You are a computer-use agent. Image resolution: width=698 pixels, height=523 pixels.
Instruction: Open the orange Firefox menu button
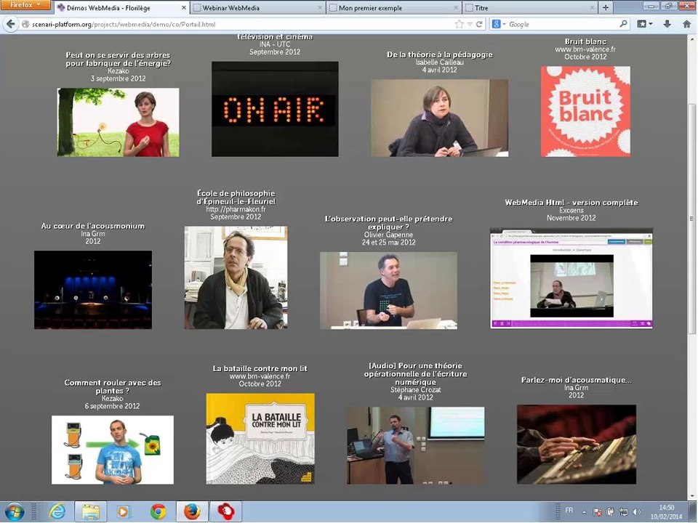click(26, 5)
